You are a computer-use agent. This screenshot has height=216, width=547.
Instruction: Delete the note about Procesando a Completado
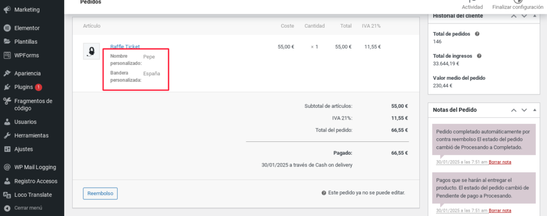(500, 162)
